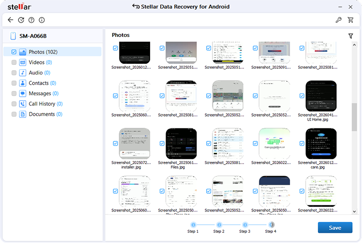The height and width of the screenshot is (243, 362).
Task: Click the activation key icon
Action: tap(338, 20)
